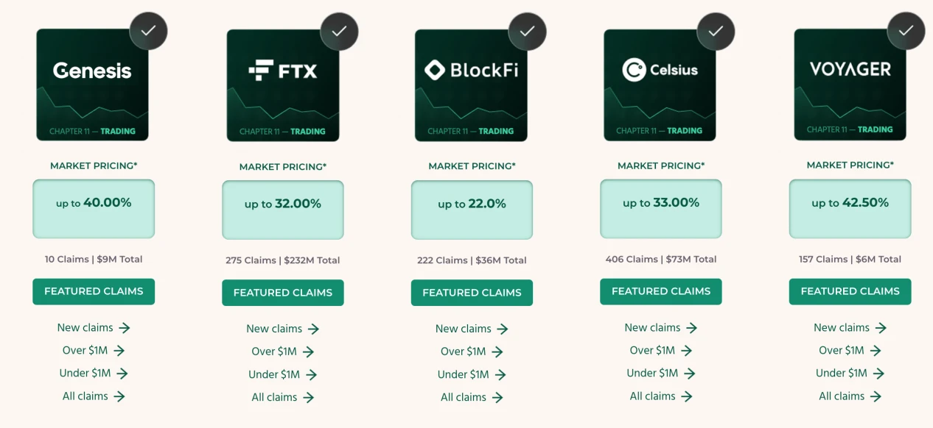Click the arrow beside Celsius All claims
The height and width of the screenshot is (428, 933).
[688, 396]
